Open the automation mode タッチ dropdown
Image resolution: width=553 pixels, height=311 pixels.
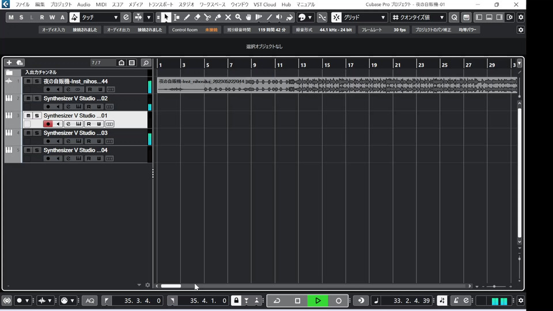click(115, 17)
